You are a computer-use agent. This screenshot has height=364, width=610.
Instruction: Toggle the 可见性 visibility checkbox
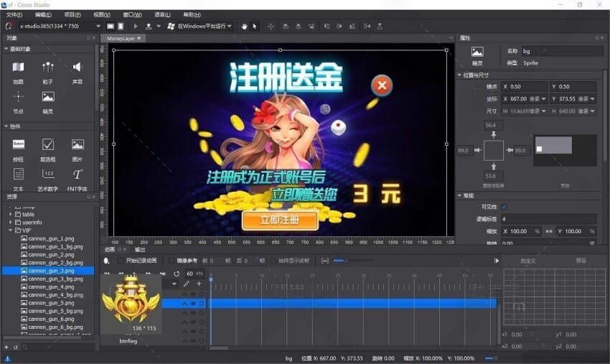504,207
